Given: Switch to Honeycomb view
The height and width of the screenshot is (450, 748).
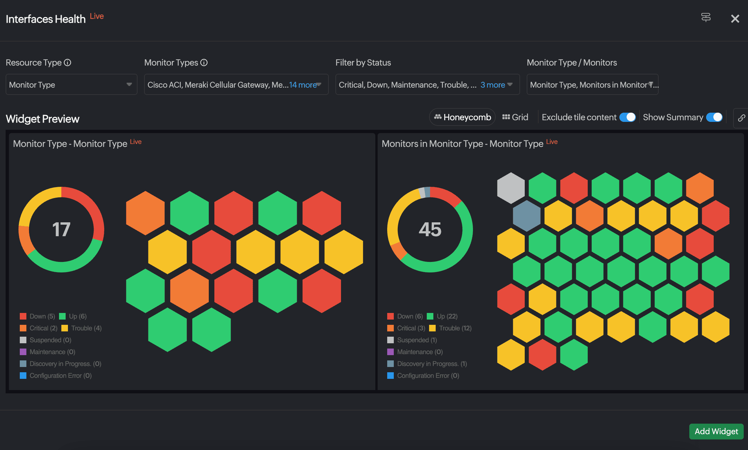Looking at the screenshot, I should 462,117.
